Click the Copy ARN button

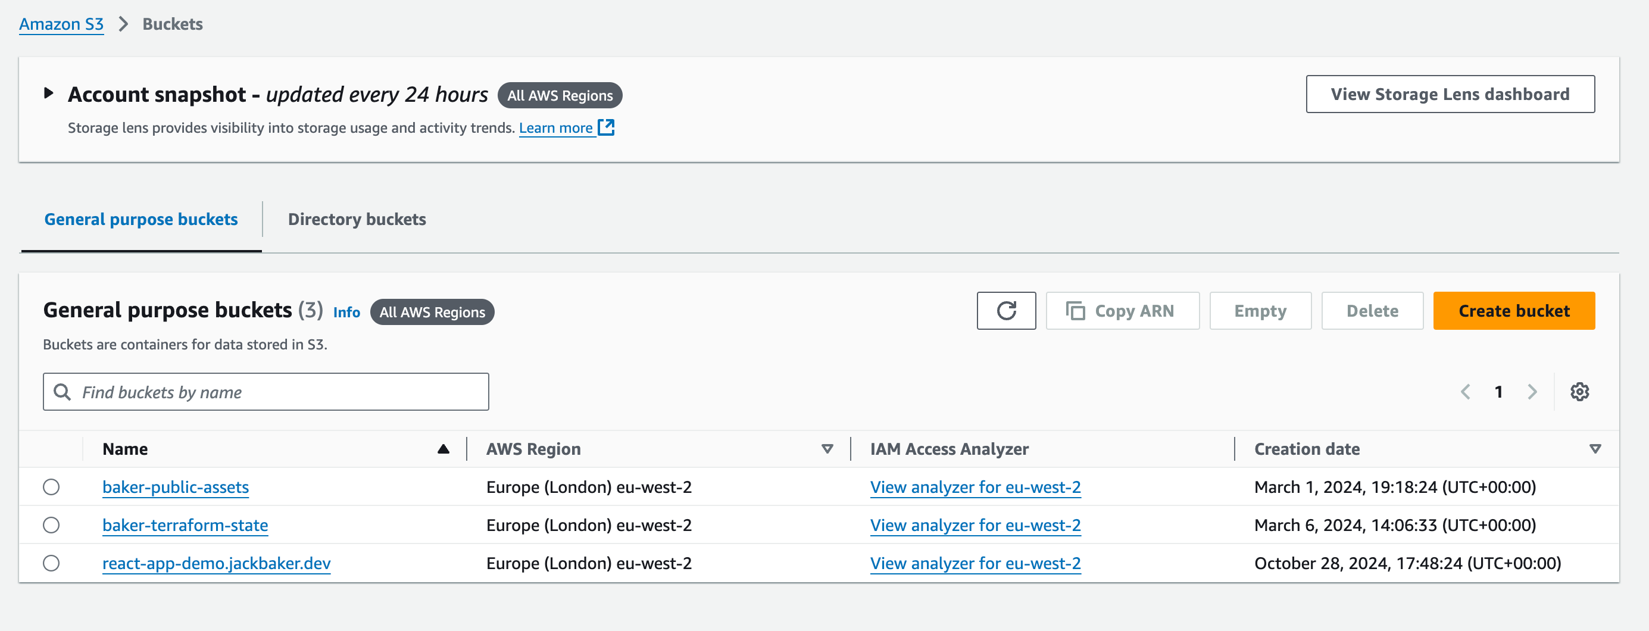pyautogui.click(x=1122, y=311)
